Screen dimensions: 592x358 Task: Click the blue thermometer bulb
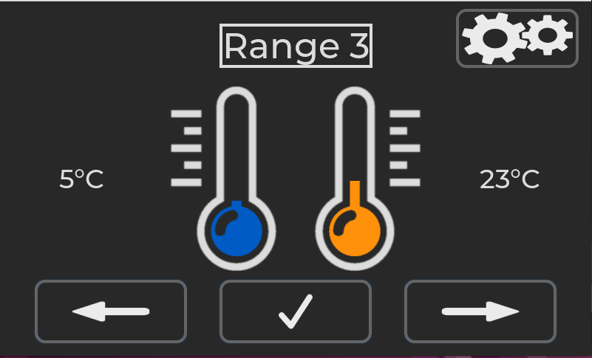tap(237, 231)
